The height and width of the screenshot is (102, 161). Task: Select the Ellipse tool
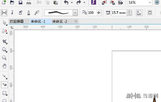point(4,100)
